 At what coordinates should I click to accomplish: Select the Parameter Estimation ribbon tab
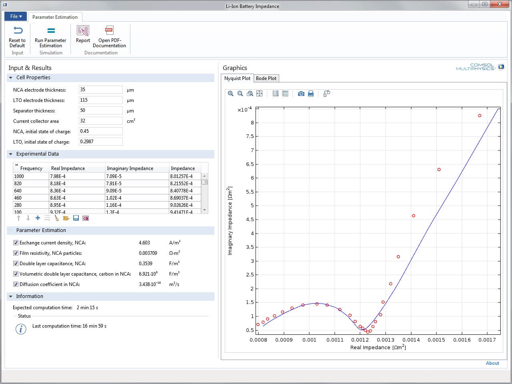(x=55, y=17)
